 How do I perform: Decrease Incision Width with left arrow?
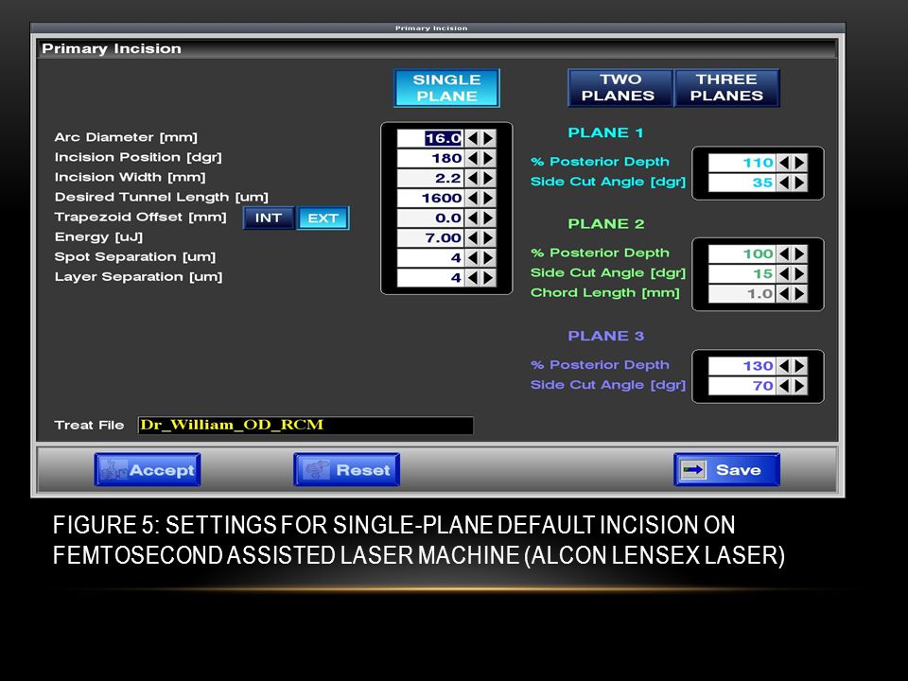coord(473,179)
